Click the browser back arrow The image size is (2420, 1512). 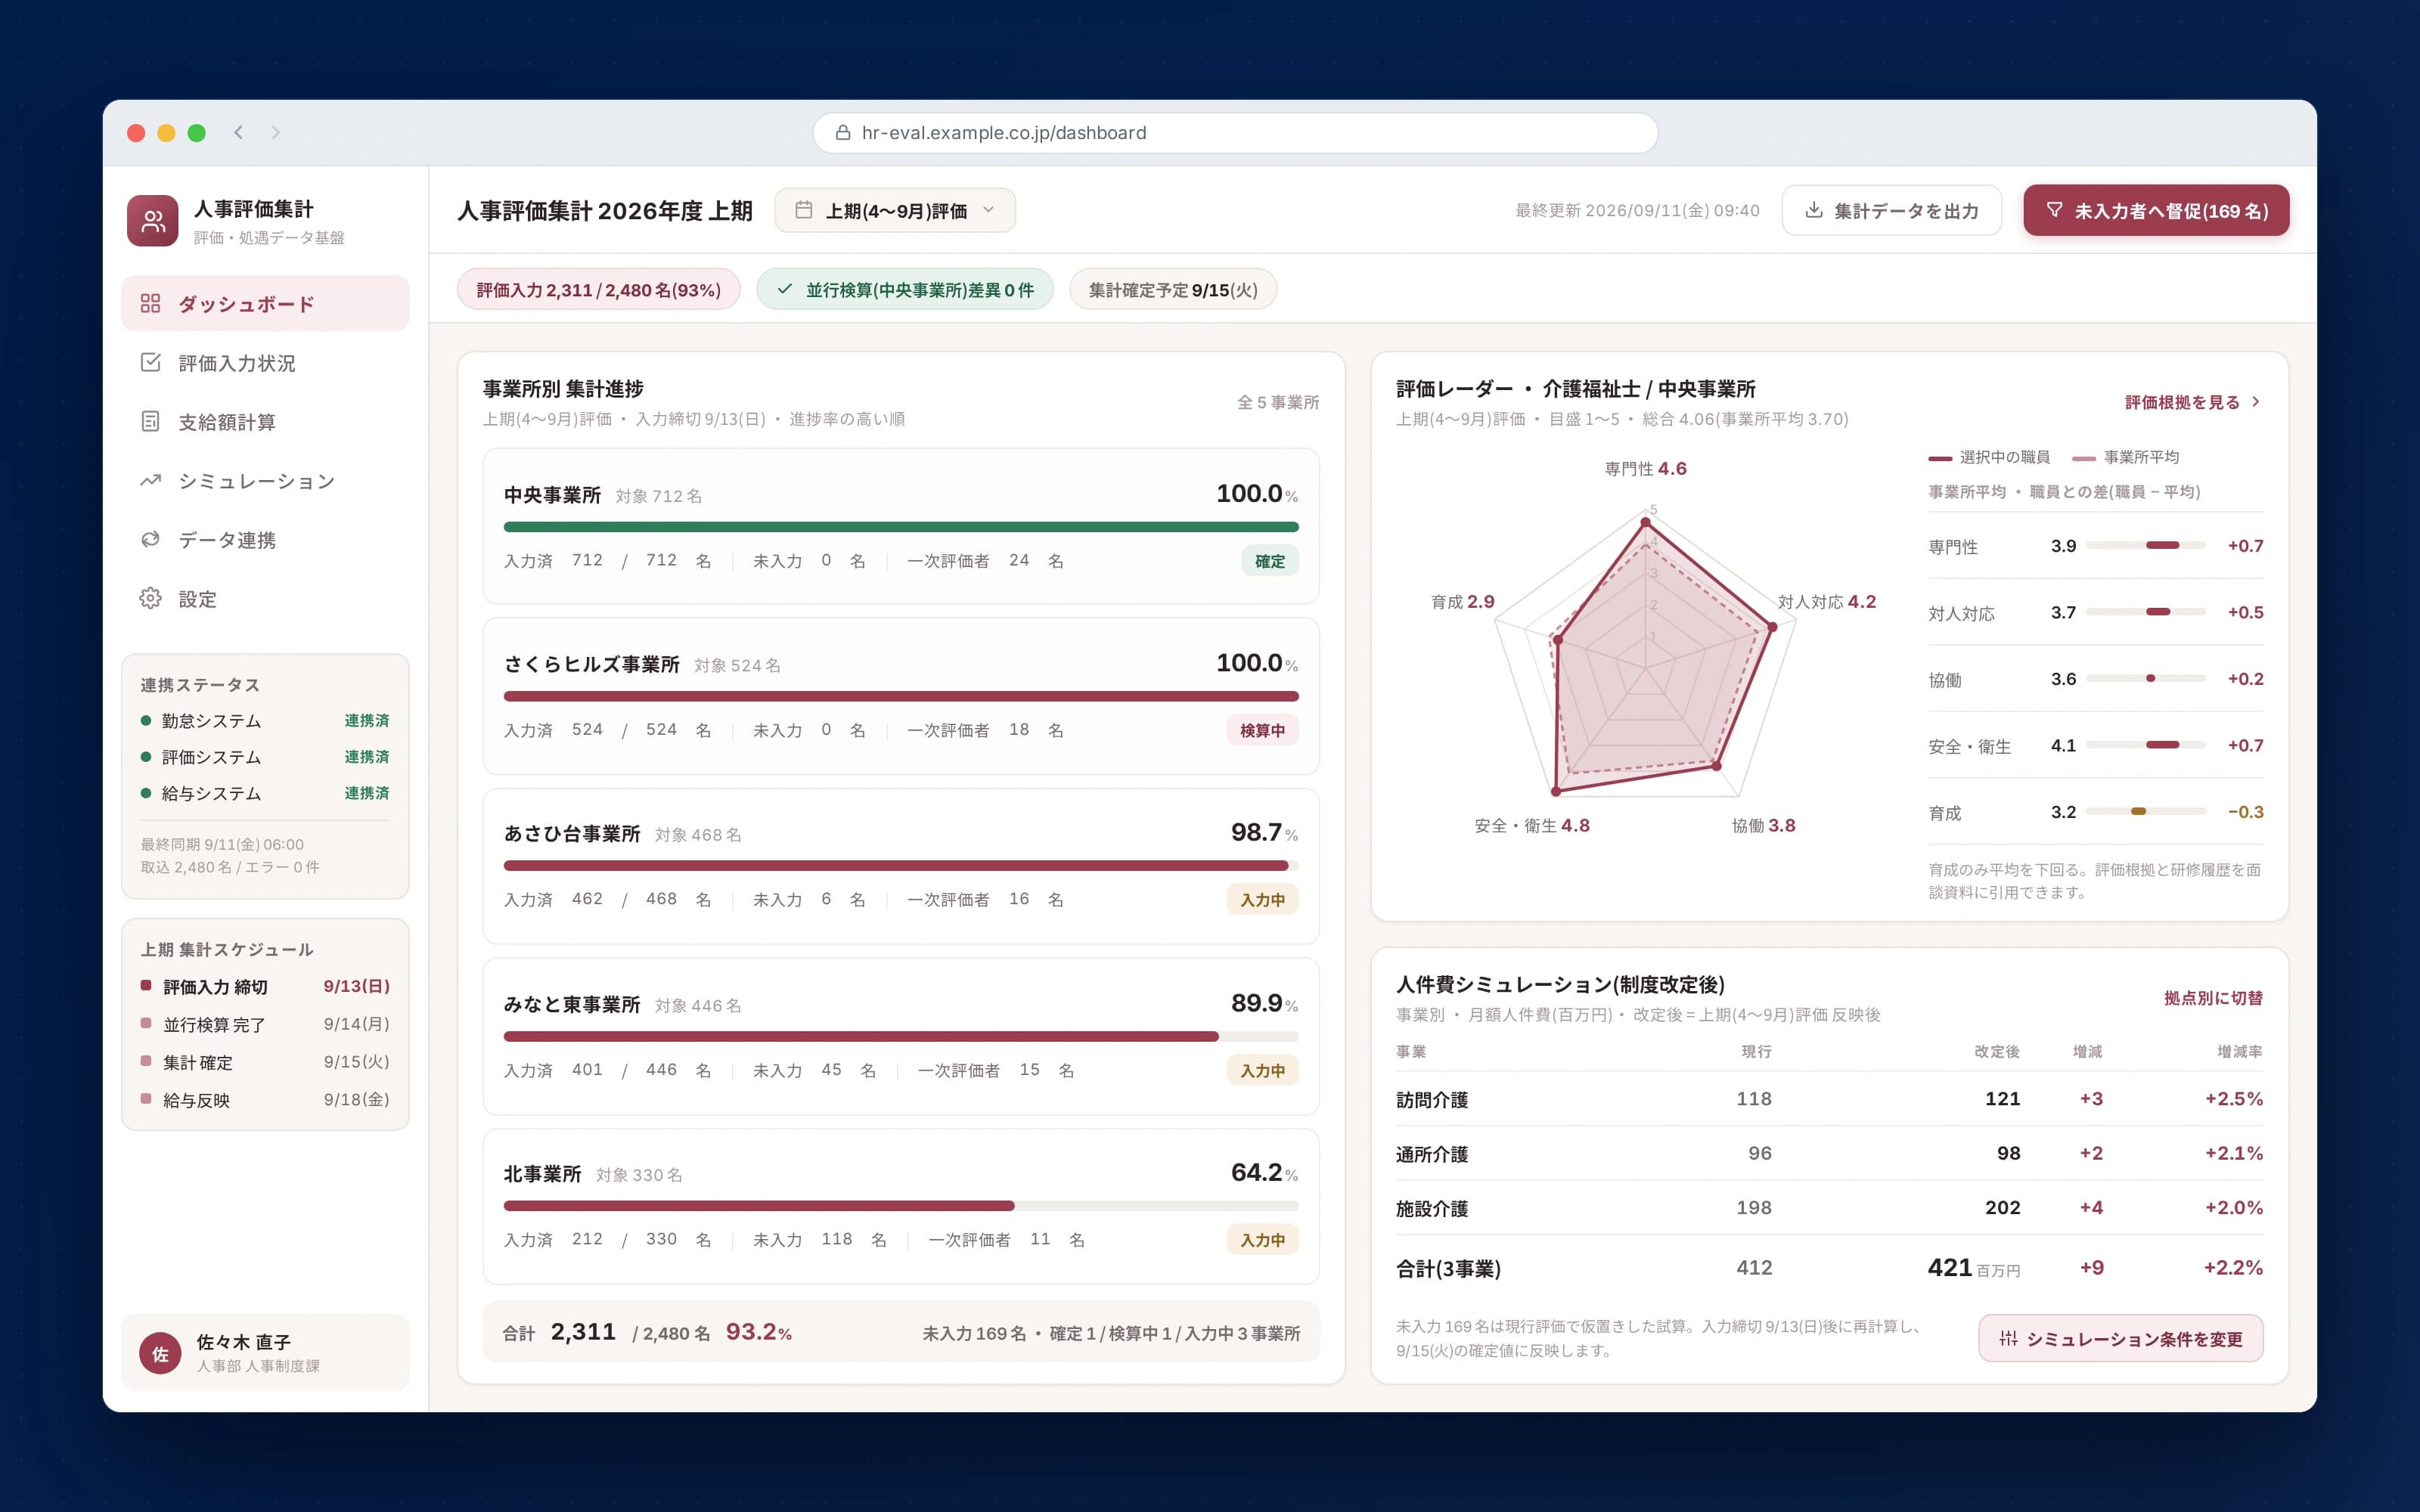click(x=238, y=132)
